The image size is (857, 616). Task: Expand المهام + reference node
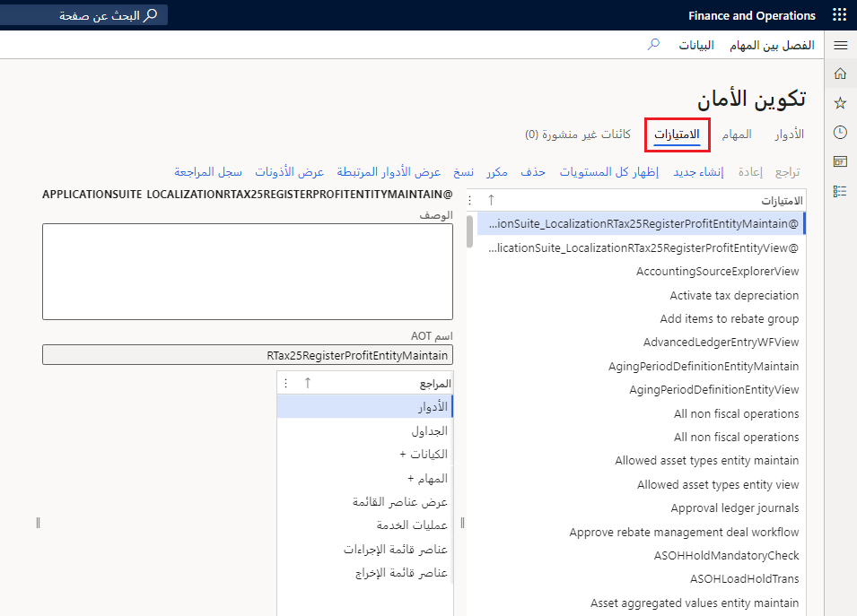(x=364, y=479)
